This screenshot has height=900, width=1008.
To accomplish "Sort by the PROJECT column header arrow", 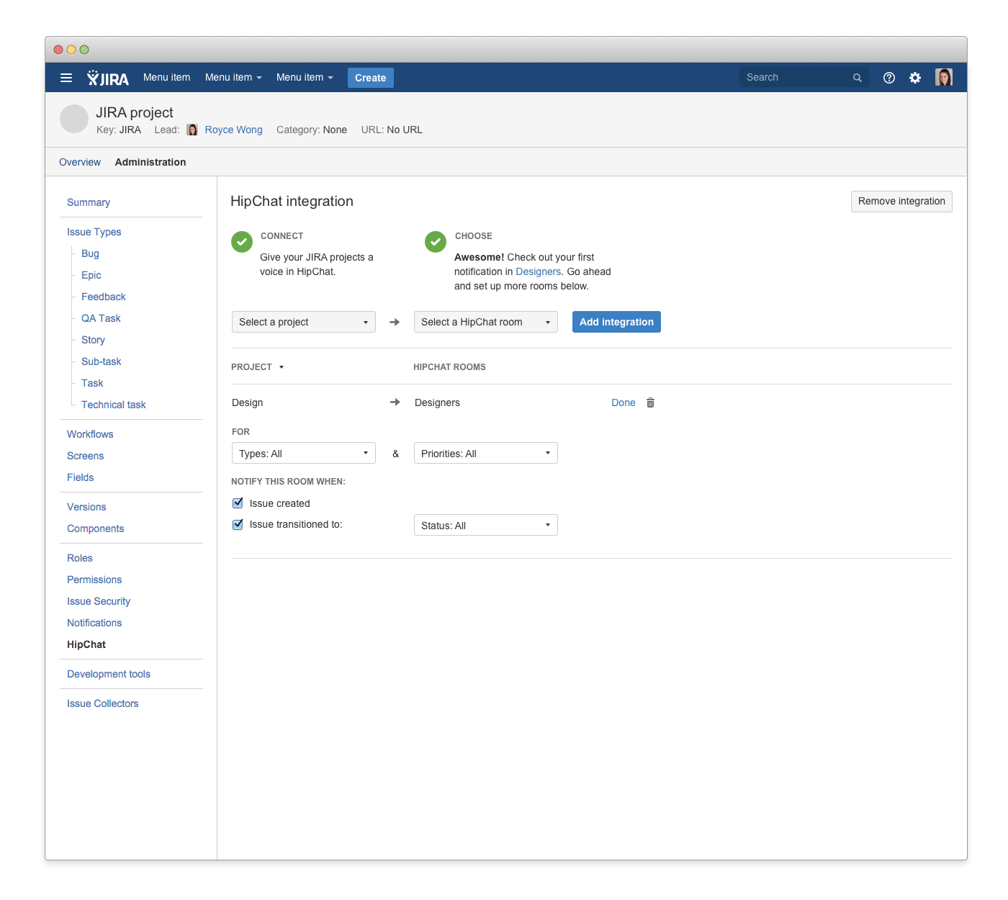I will coord(282,367).
